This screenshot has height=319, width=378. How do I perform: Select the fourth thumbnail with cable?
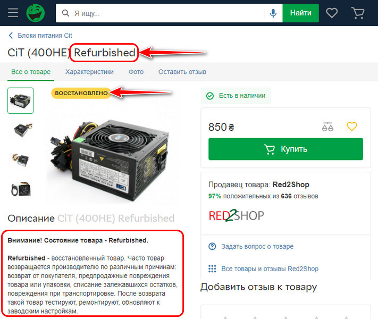click(x=21, y=189)
